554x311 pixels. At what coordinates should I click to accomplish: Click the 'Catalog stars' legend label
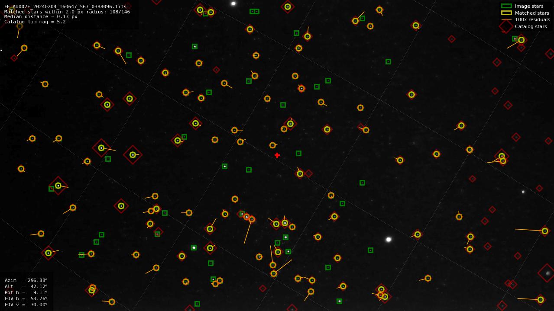pyautogui.click(x=531, y=26)
